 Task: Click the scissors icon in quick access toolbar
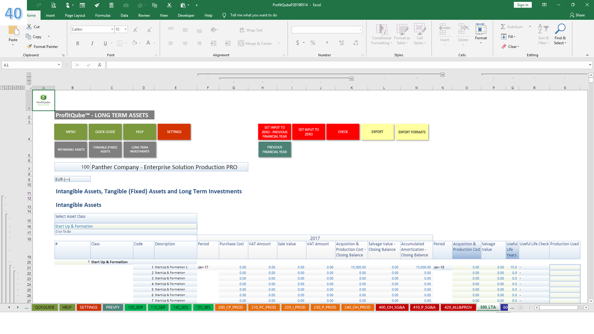[169, 5]
